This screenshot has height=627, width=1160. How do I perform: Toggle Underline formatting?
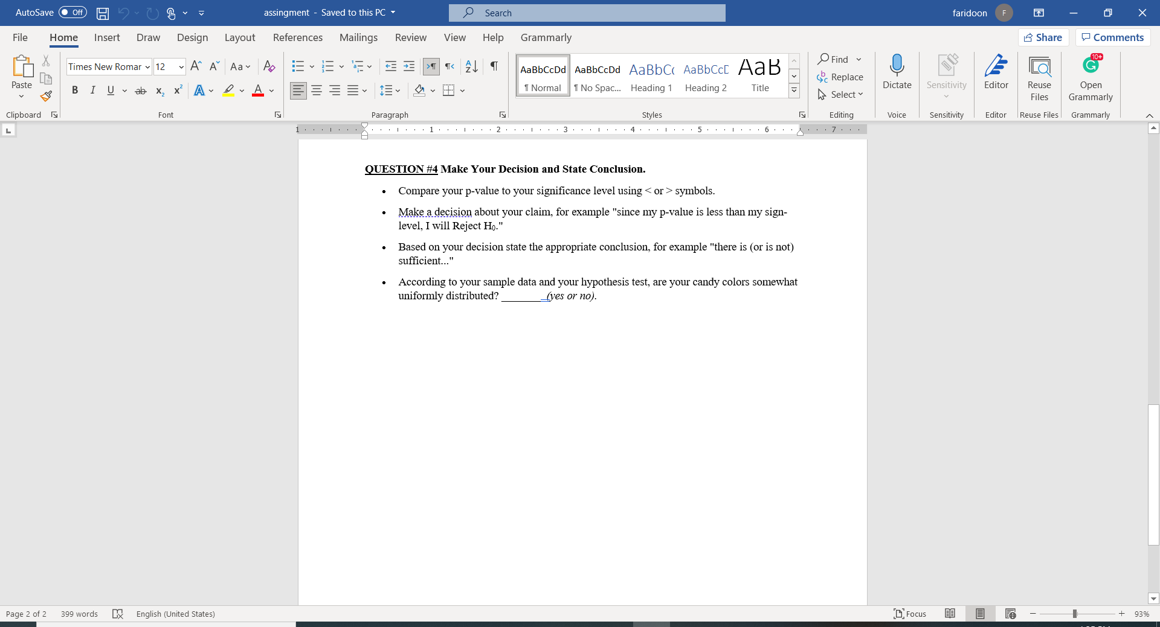(111, 91)
